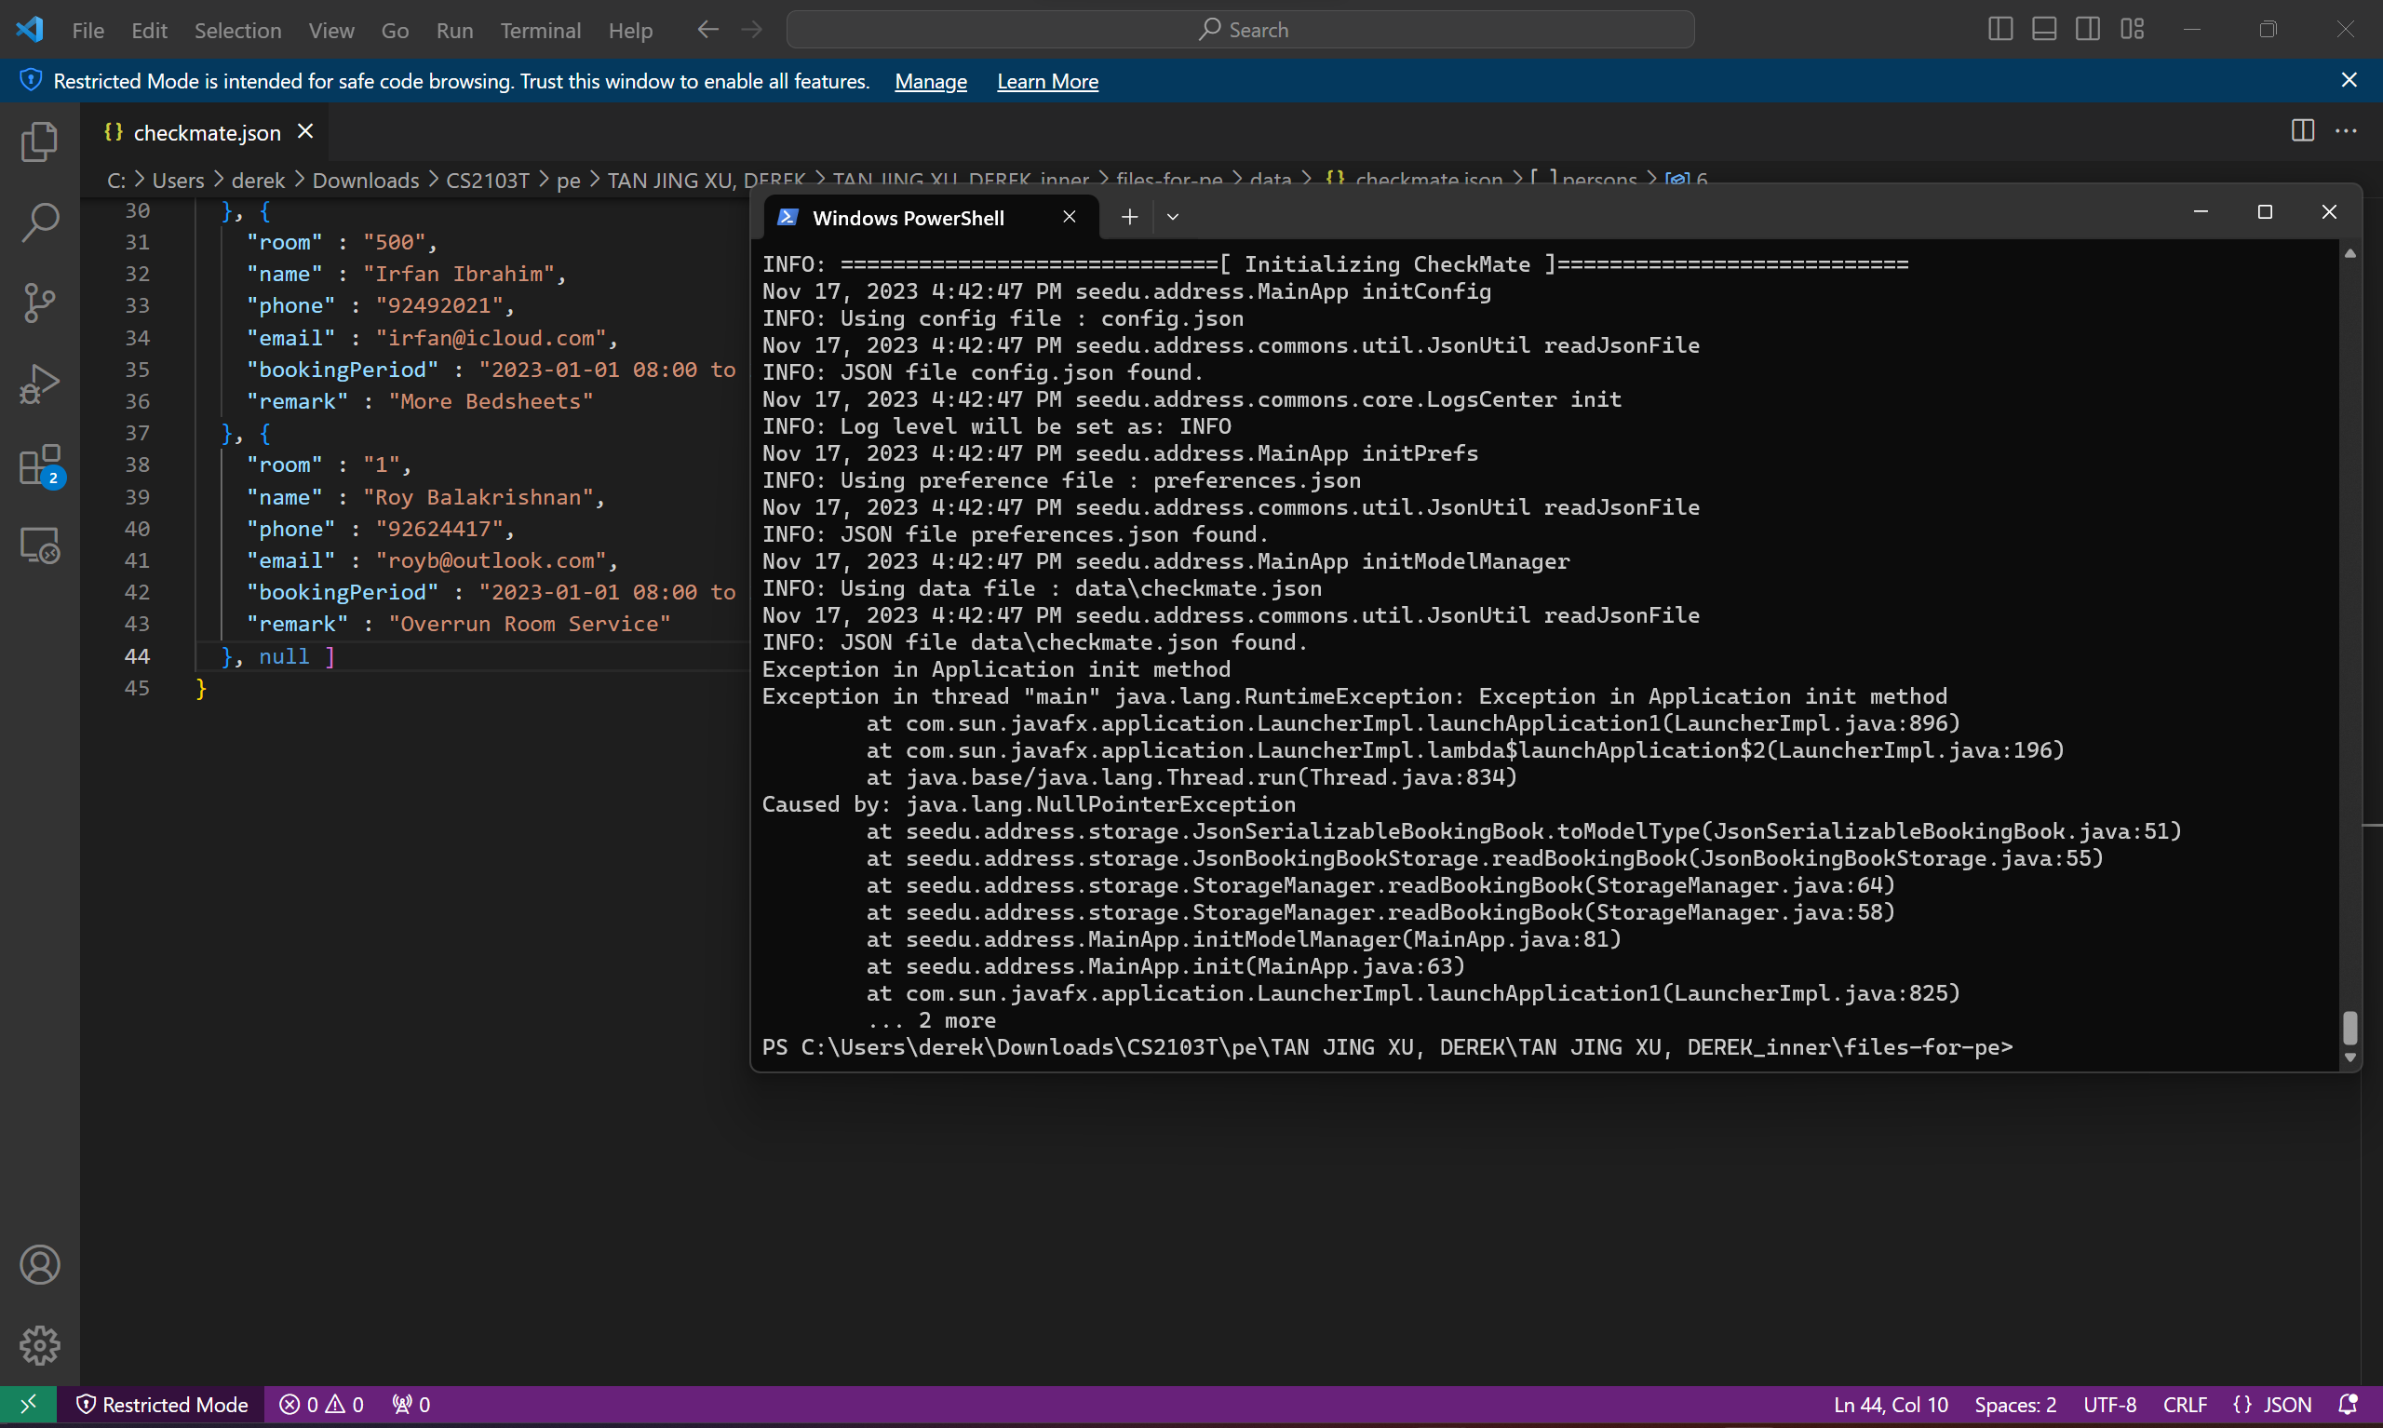The width and height of the screenshot is (2383, 1428).
Task: Open the Manage gear icon
Action: click(x=39, y=1344)
